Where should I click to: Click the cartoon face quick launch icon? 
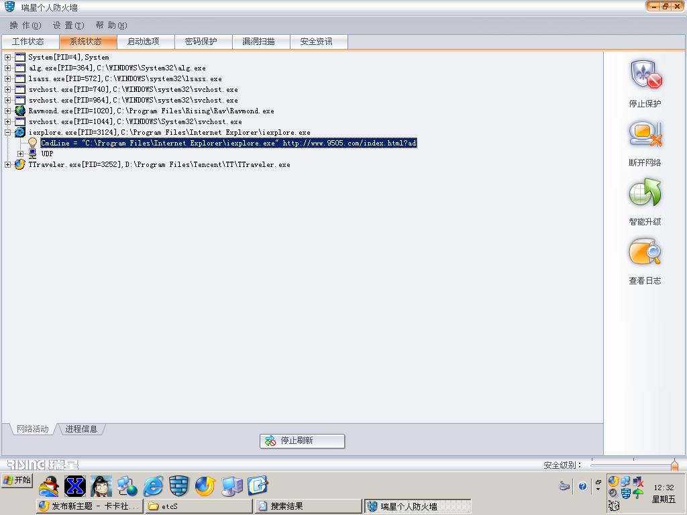tap(101, 486)
